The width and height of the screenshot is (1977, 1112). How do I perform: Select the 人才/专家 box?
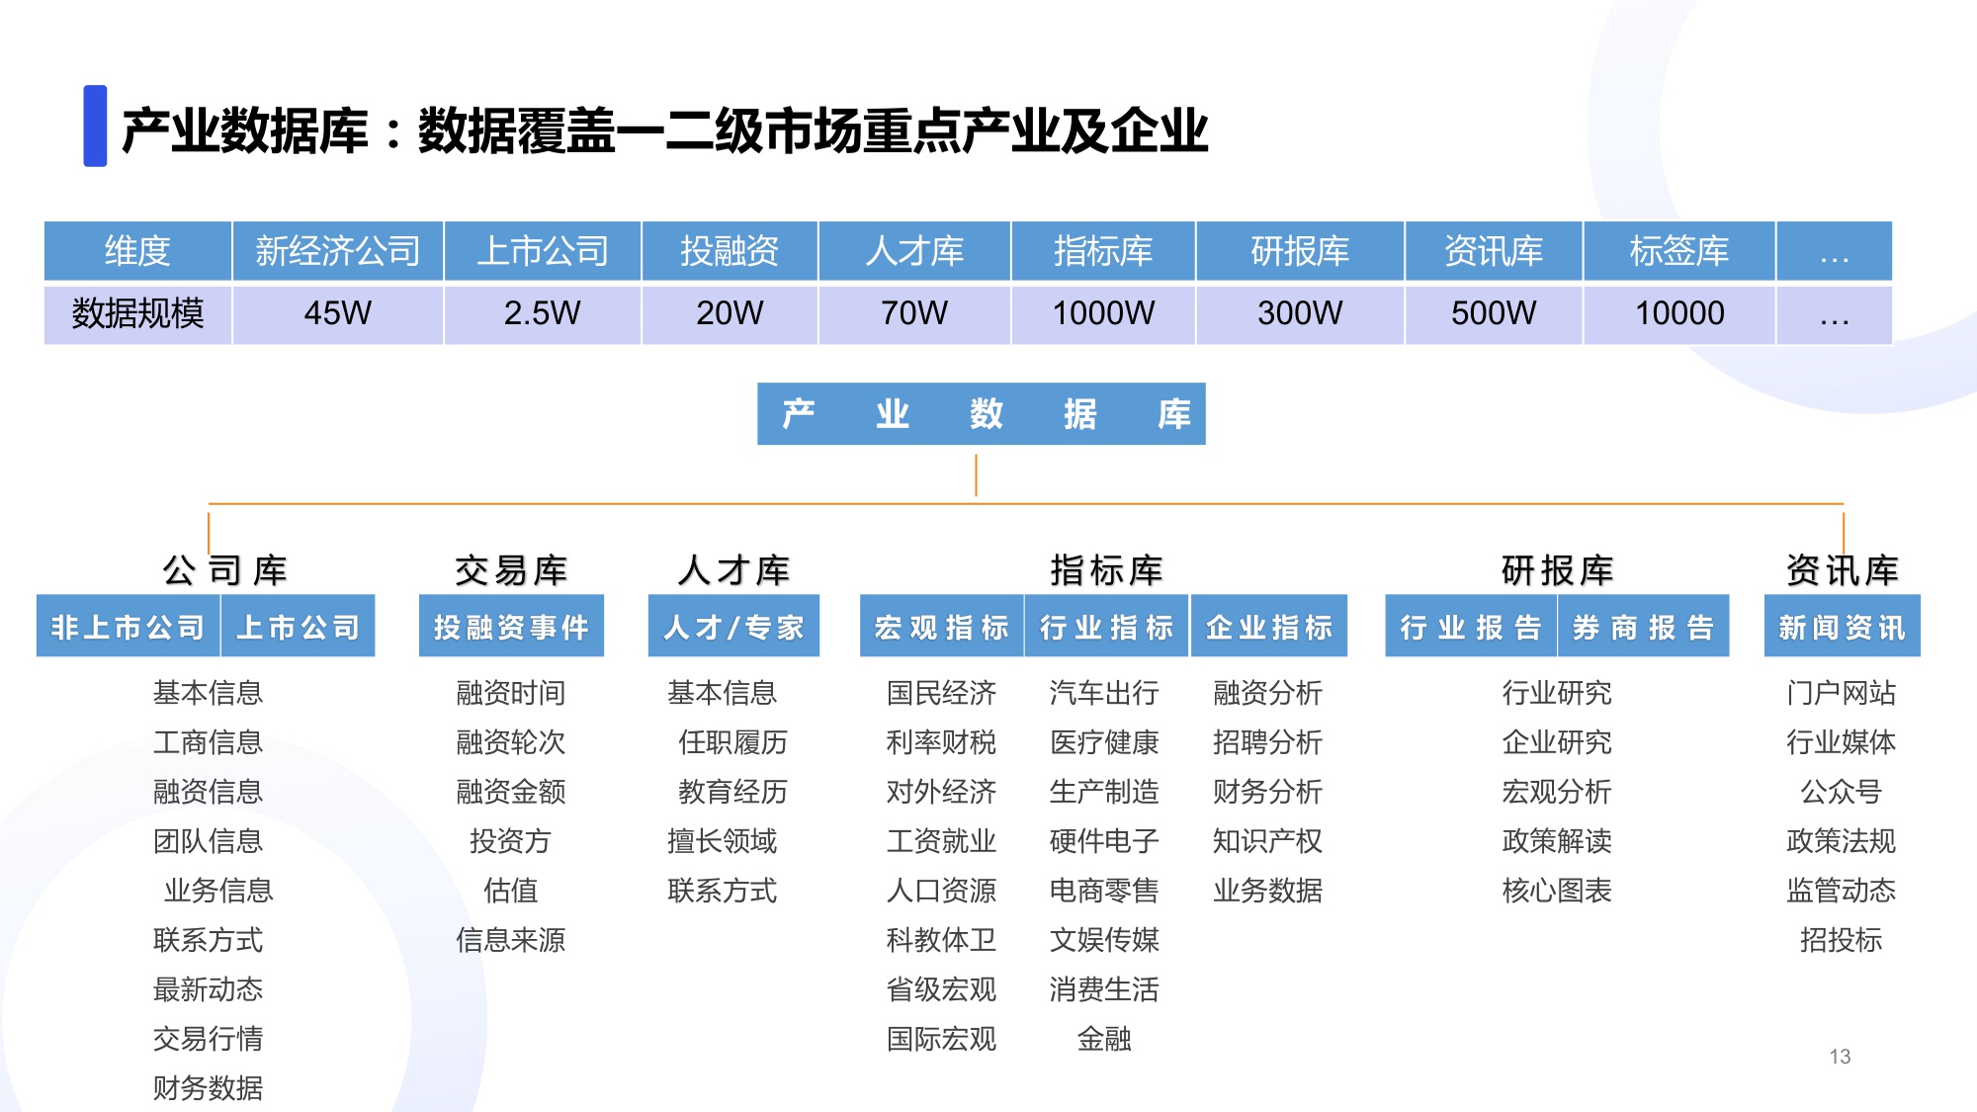click(x=733, y=625)
